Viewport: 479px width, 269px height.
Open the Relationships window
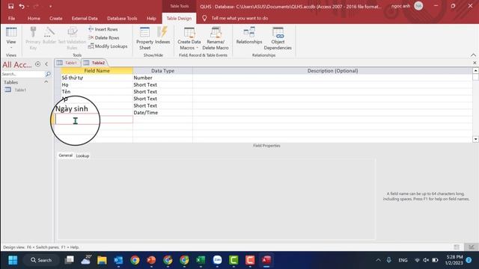(249, 35)
